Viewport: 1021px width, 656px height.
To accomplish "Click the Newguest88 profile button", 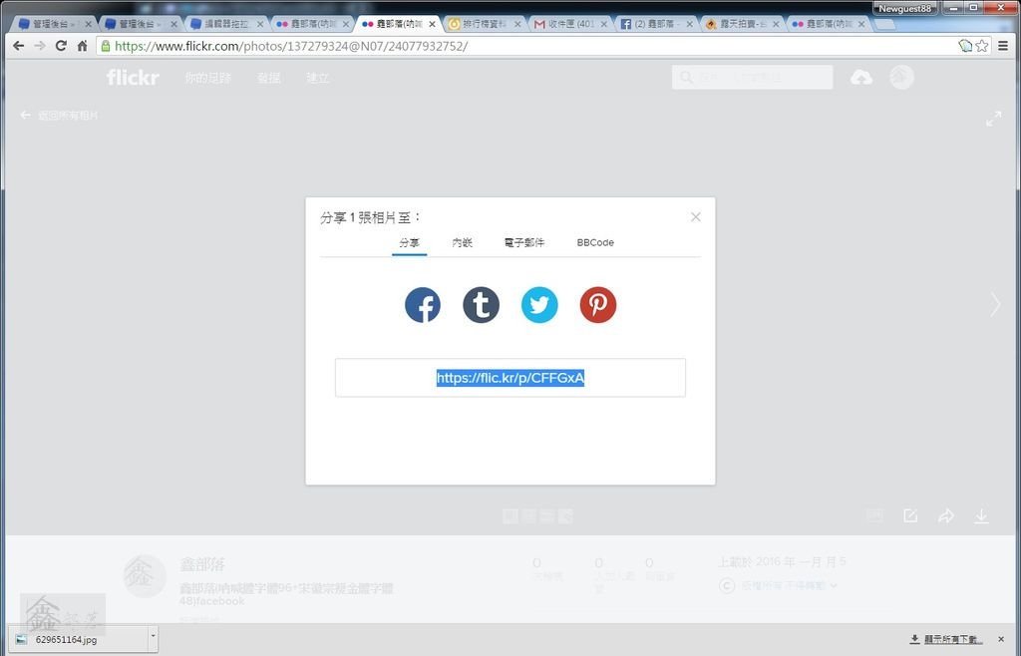I will coord(905,8).
